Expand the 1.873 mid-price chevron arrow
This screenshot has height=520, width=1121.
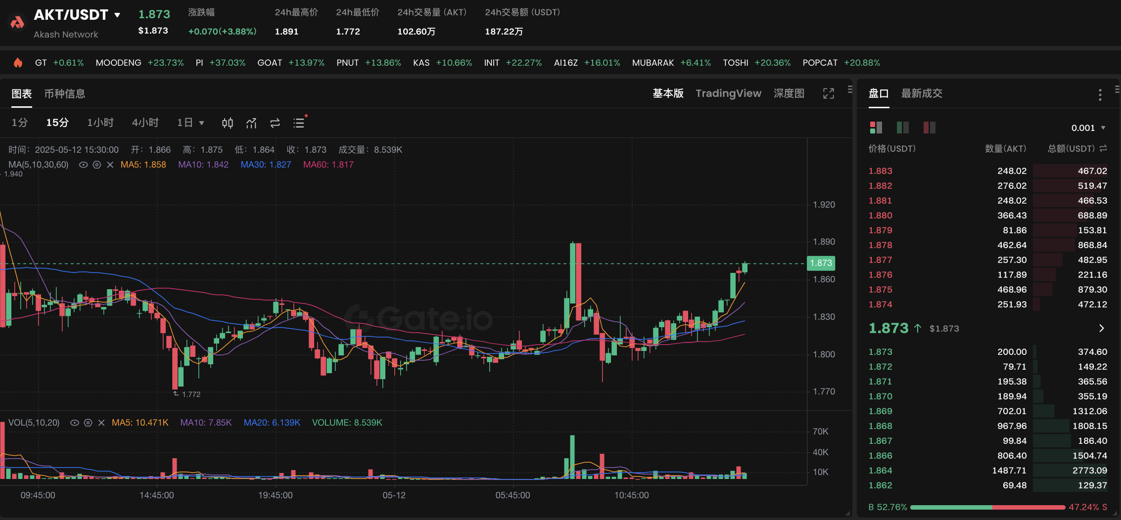[x=1101, y=328]
